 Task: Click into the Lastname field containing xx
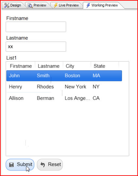(36, 47)
